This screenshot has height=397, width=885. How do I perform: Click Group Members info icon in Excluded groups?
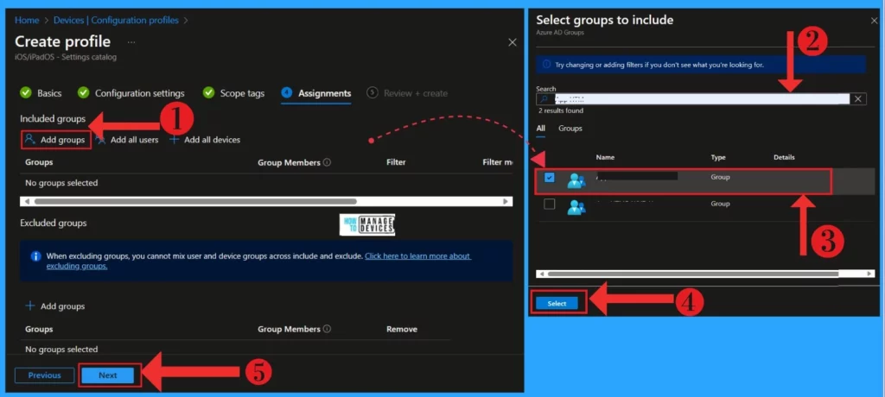[x=328, y=330]
